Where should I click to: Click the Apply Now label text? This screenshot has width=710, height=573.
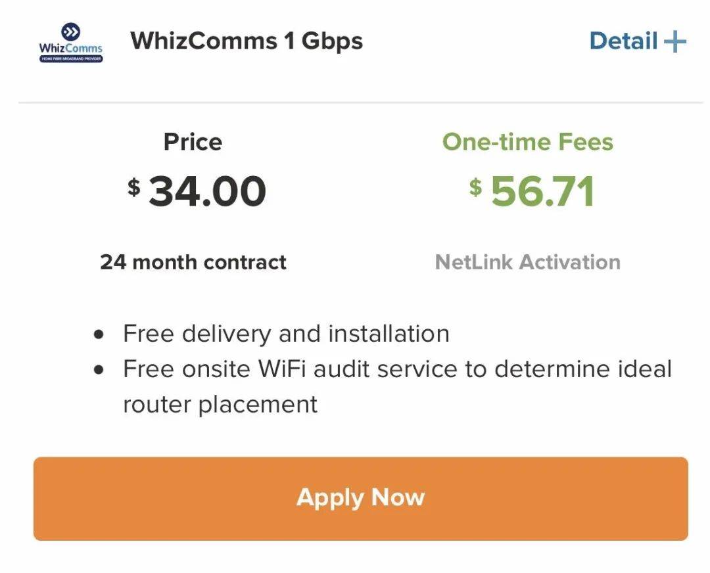point(360,497)
